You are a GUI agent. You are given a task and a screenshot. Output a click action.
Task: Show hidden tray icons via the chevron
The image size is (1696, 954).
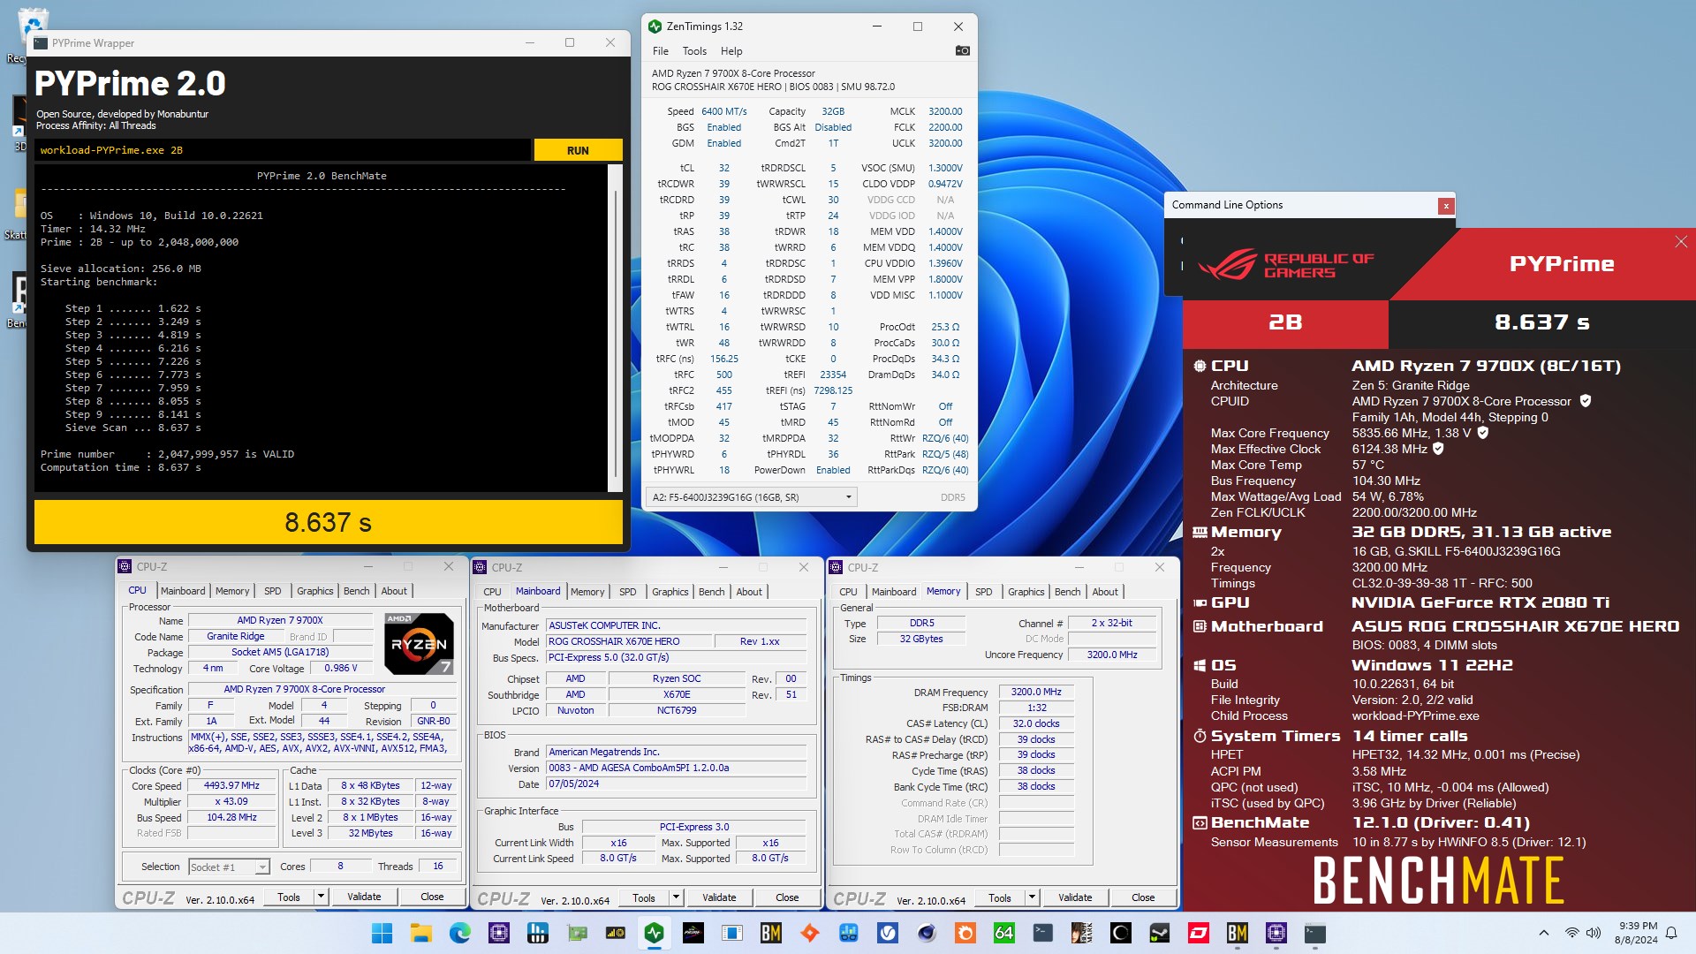[x=1543, y=933]
